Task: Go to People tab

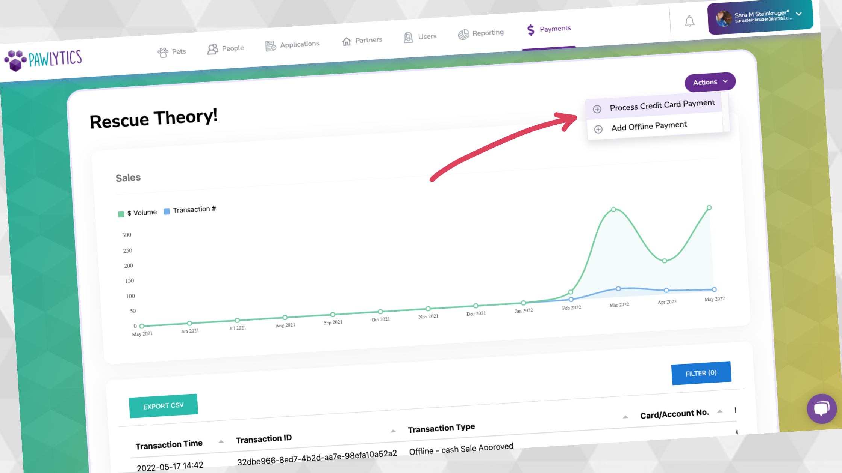Action: (226, 49)
